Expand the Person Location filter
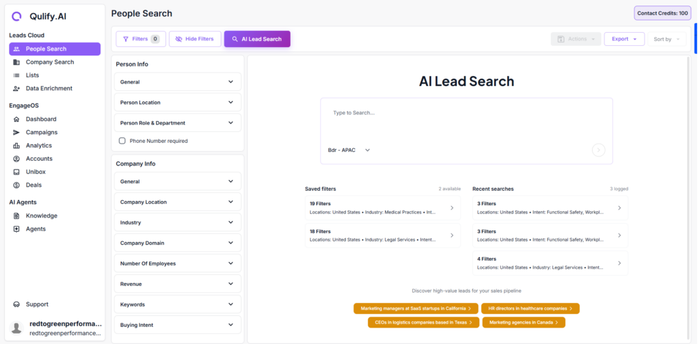700x344 pixels. pyautogui.click(x=178, y=103)
